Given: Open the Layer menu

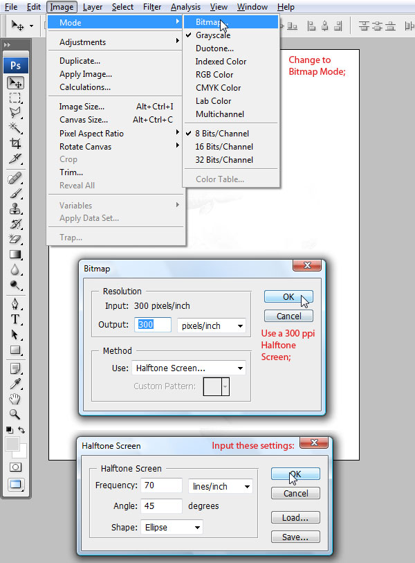Looking at the screenshot, I should click(93, 7).
